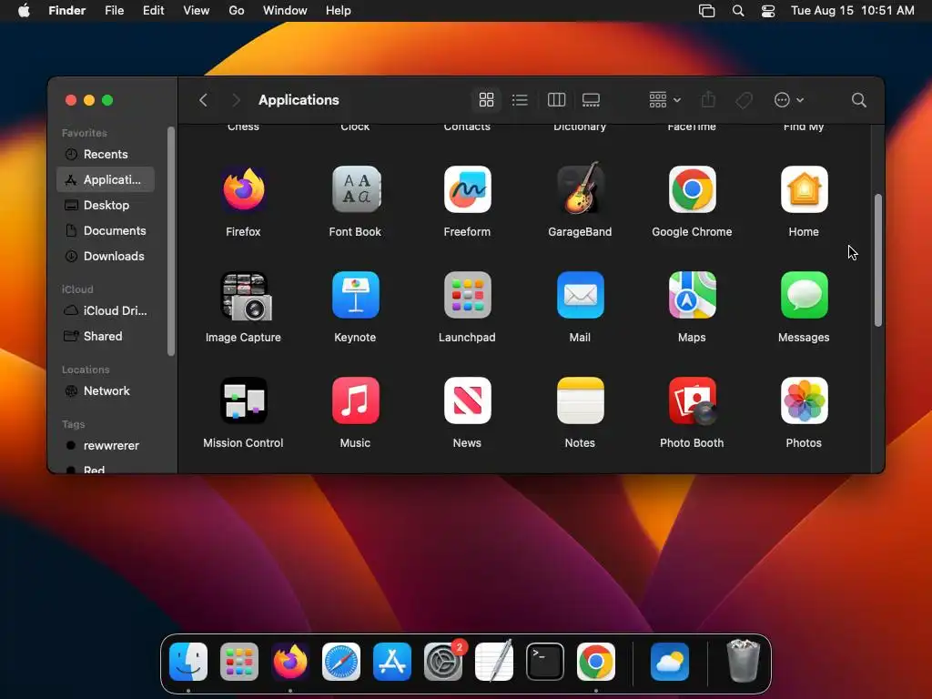Go forward using the forward chevron
Image resolution: width=932 pixels, height=699 pixels.
pyautogui.click(x=236, y=100)
